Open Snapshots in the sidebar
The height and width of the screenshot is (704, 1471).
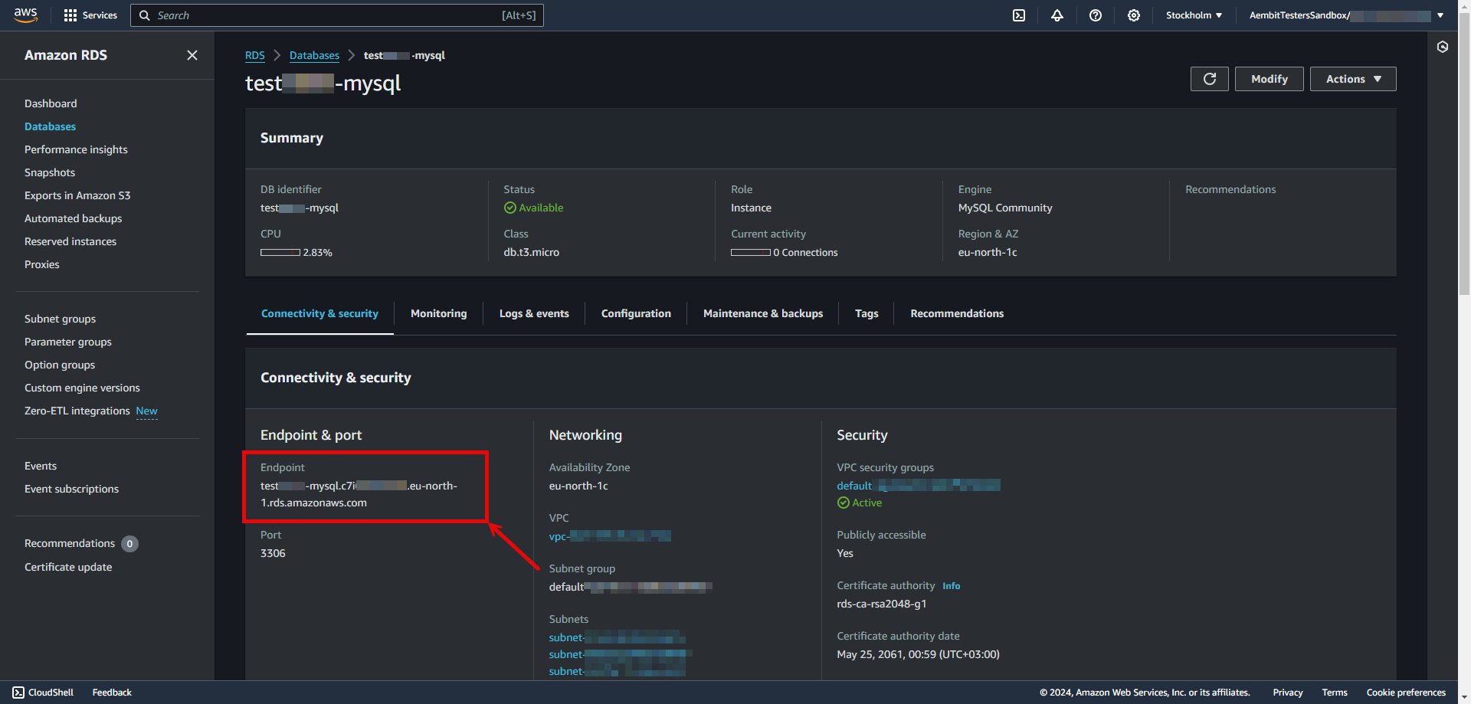pyautogui.click(x=50, y=172)
